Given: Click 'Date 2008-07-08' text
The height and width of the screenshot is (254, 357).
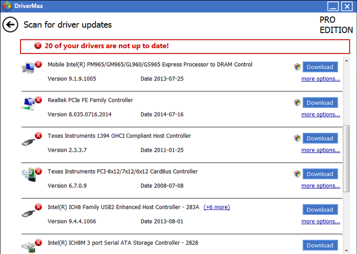Looking at the screenshot, I should pos(162,186).
